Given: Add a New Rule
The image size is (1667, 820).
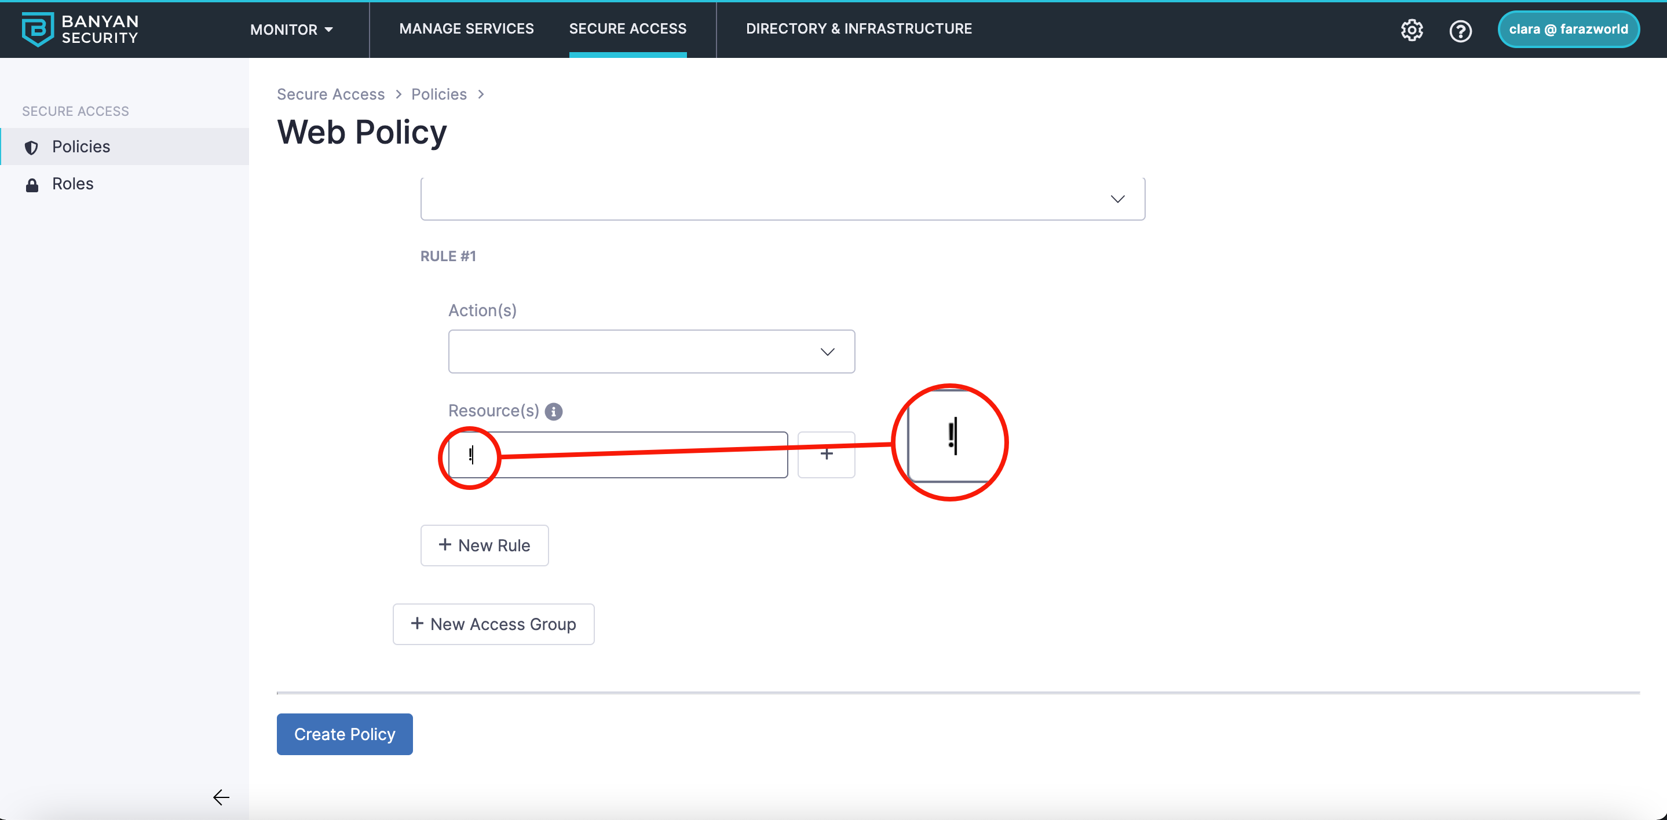Looking at the screenshot, I should pos(484,545).
